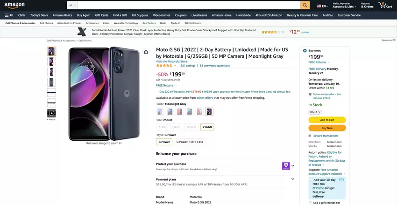Play the product videos thumbnail
The height and width of the screenshot is (205, 397).
pyautogui.click(x=51, y=113)
